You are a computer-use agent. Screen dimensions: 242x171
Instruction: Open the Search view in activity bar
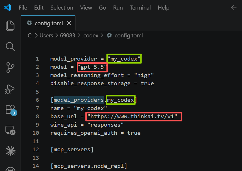point(10,46)
